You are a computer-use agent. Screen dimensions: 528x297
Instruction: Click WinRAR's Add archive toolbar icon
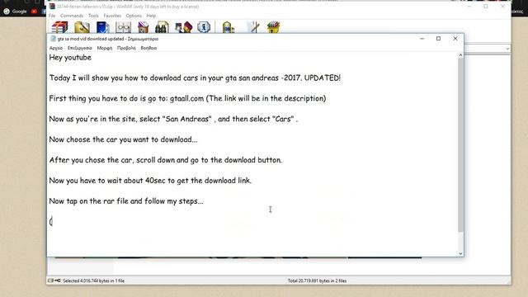pyautogui.click(x=60, y=27)
